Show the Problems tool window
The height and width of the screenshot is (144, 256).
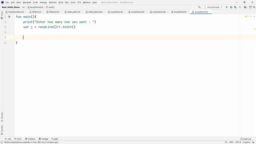pos(30,139)
